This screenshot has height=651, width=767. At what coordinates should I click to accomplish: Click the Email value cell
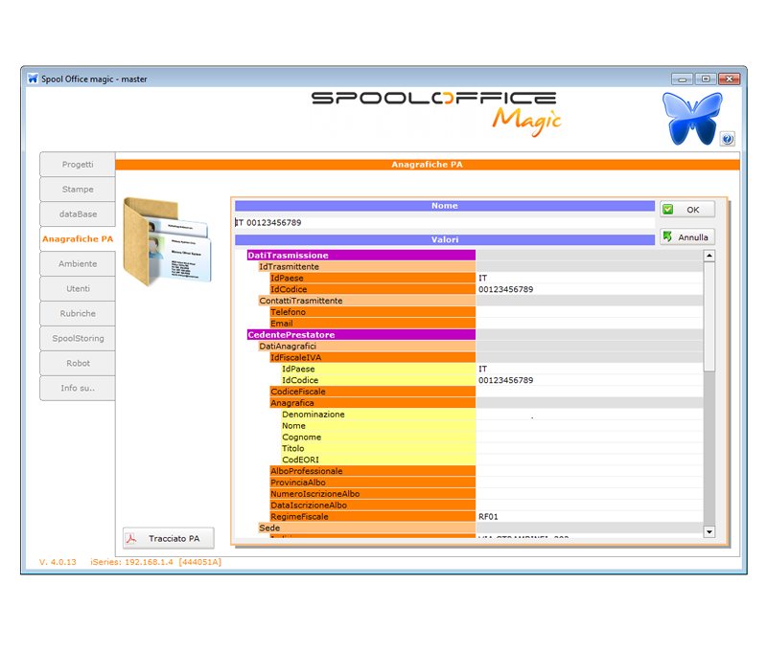590,324
